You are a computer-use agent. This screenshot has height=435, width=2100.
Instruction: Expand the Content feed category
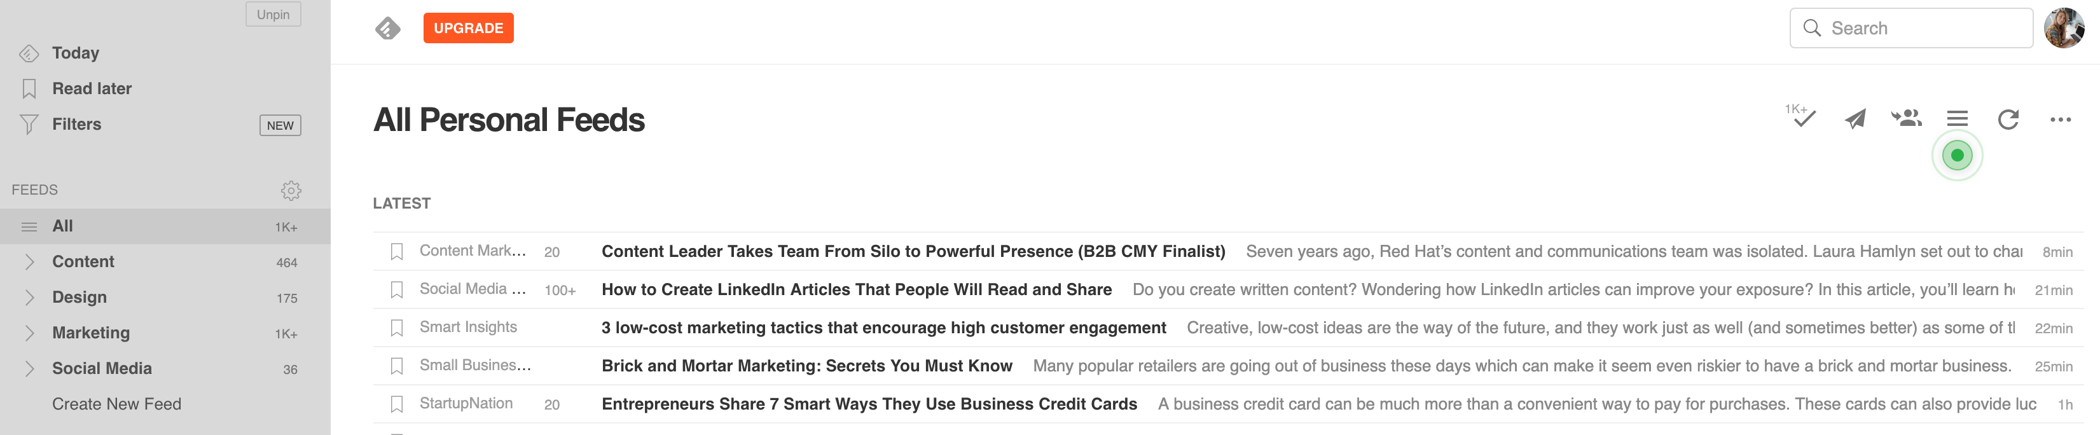pos(29,262)
